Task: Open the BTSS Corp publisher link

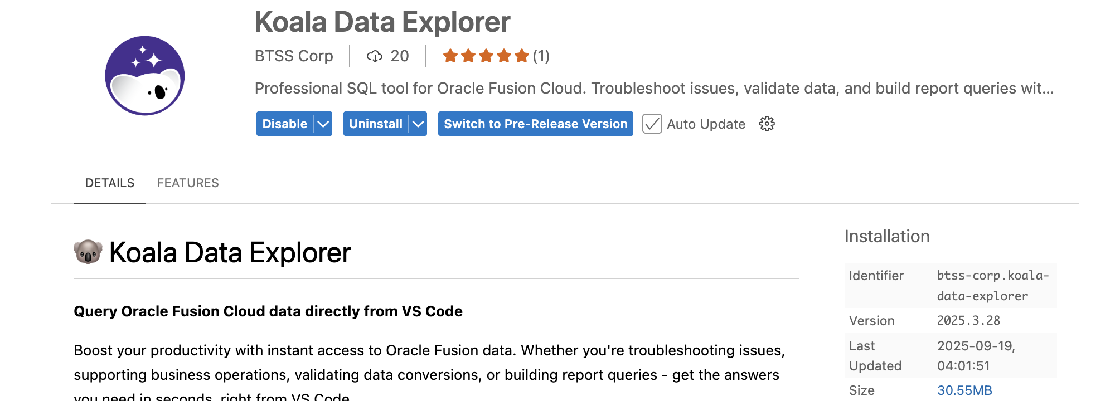Action: click(294, 56)
